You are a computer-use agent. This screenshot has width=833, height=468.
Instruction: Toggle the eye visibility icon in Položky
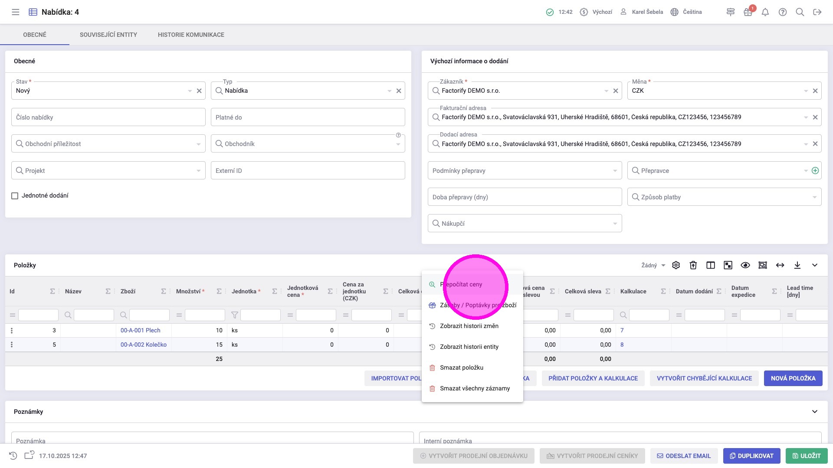click(745, 265)
